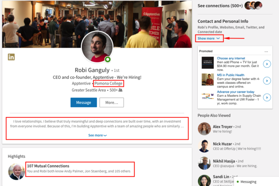Click the People Also Viewed heading
Screen dimensions: 279x186
pyautogui.click(x=214, y=115)
